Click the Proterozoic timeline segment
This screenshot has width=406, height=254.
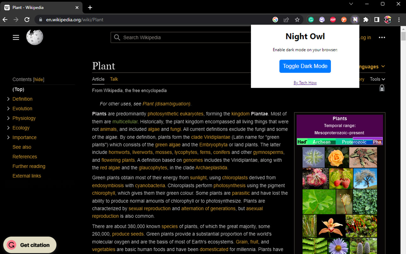coord(354,142)
